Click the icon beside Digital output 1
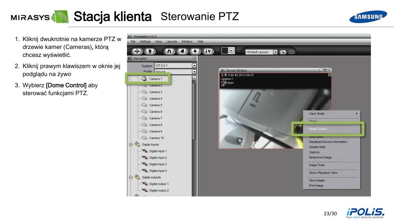The height and width of the screenshot is (221, 394). 145,184
